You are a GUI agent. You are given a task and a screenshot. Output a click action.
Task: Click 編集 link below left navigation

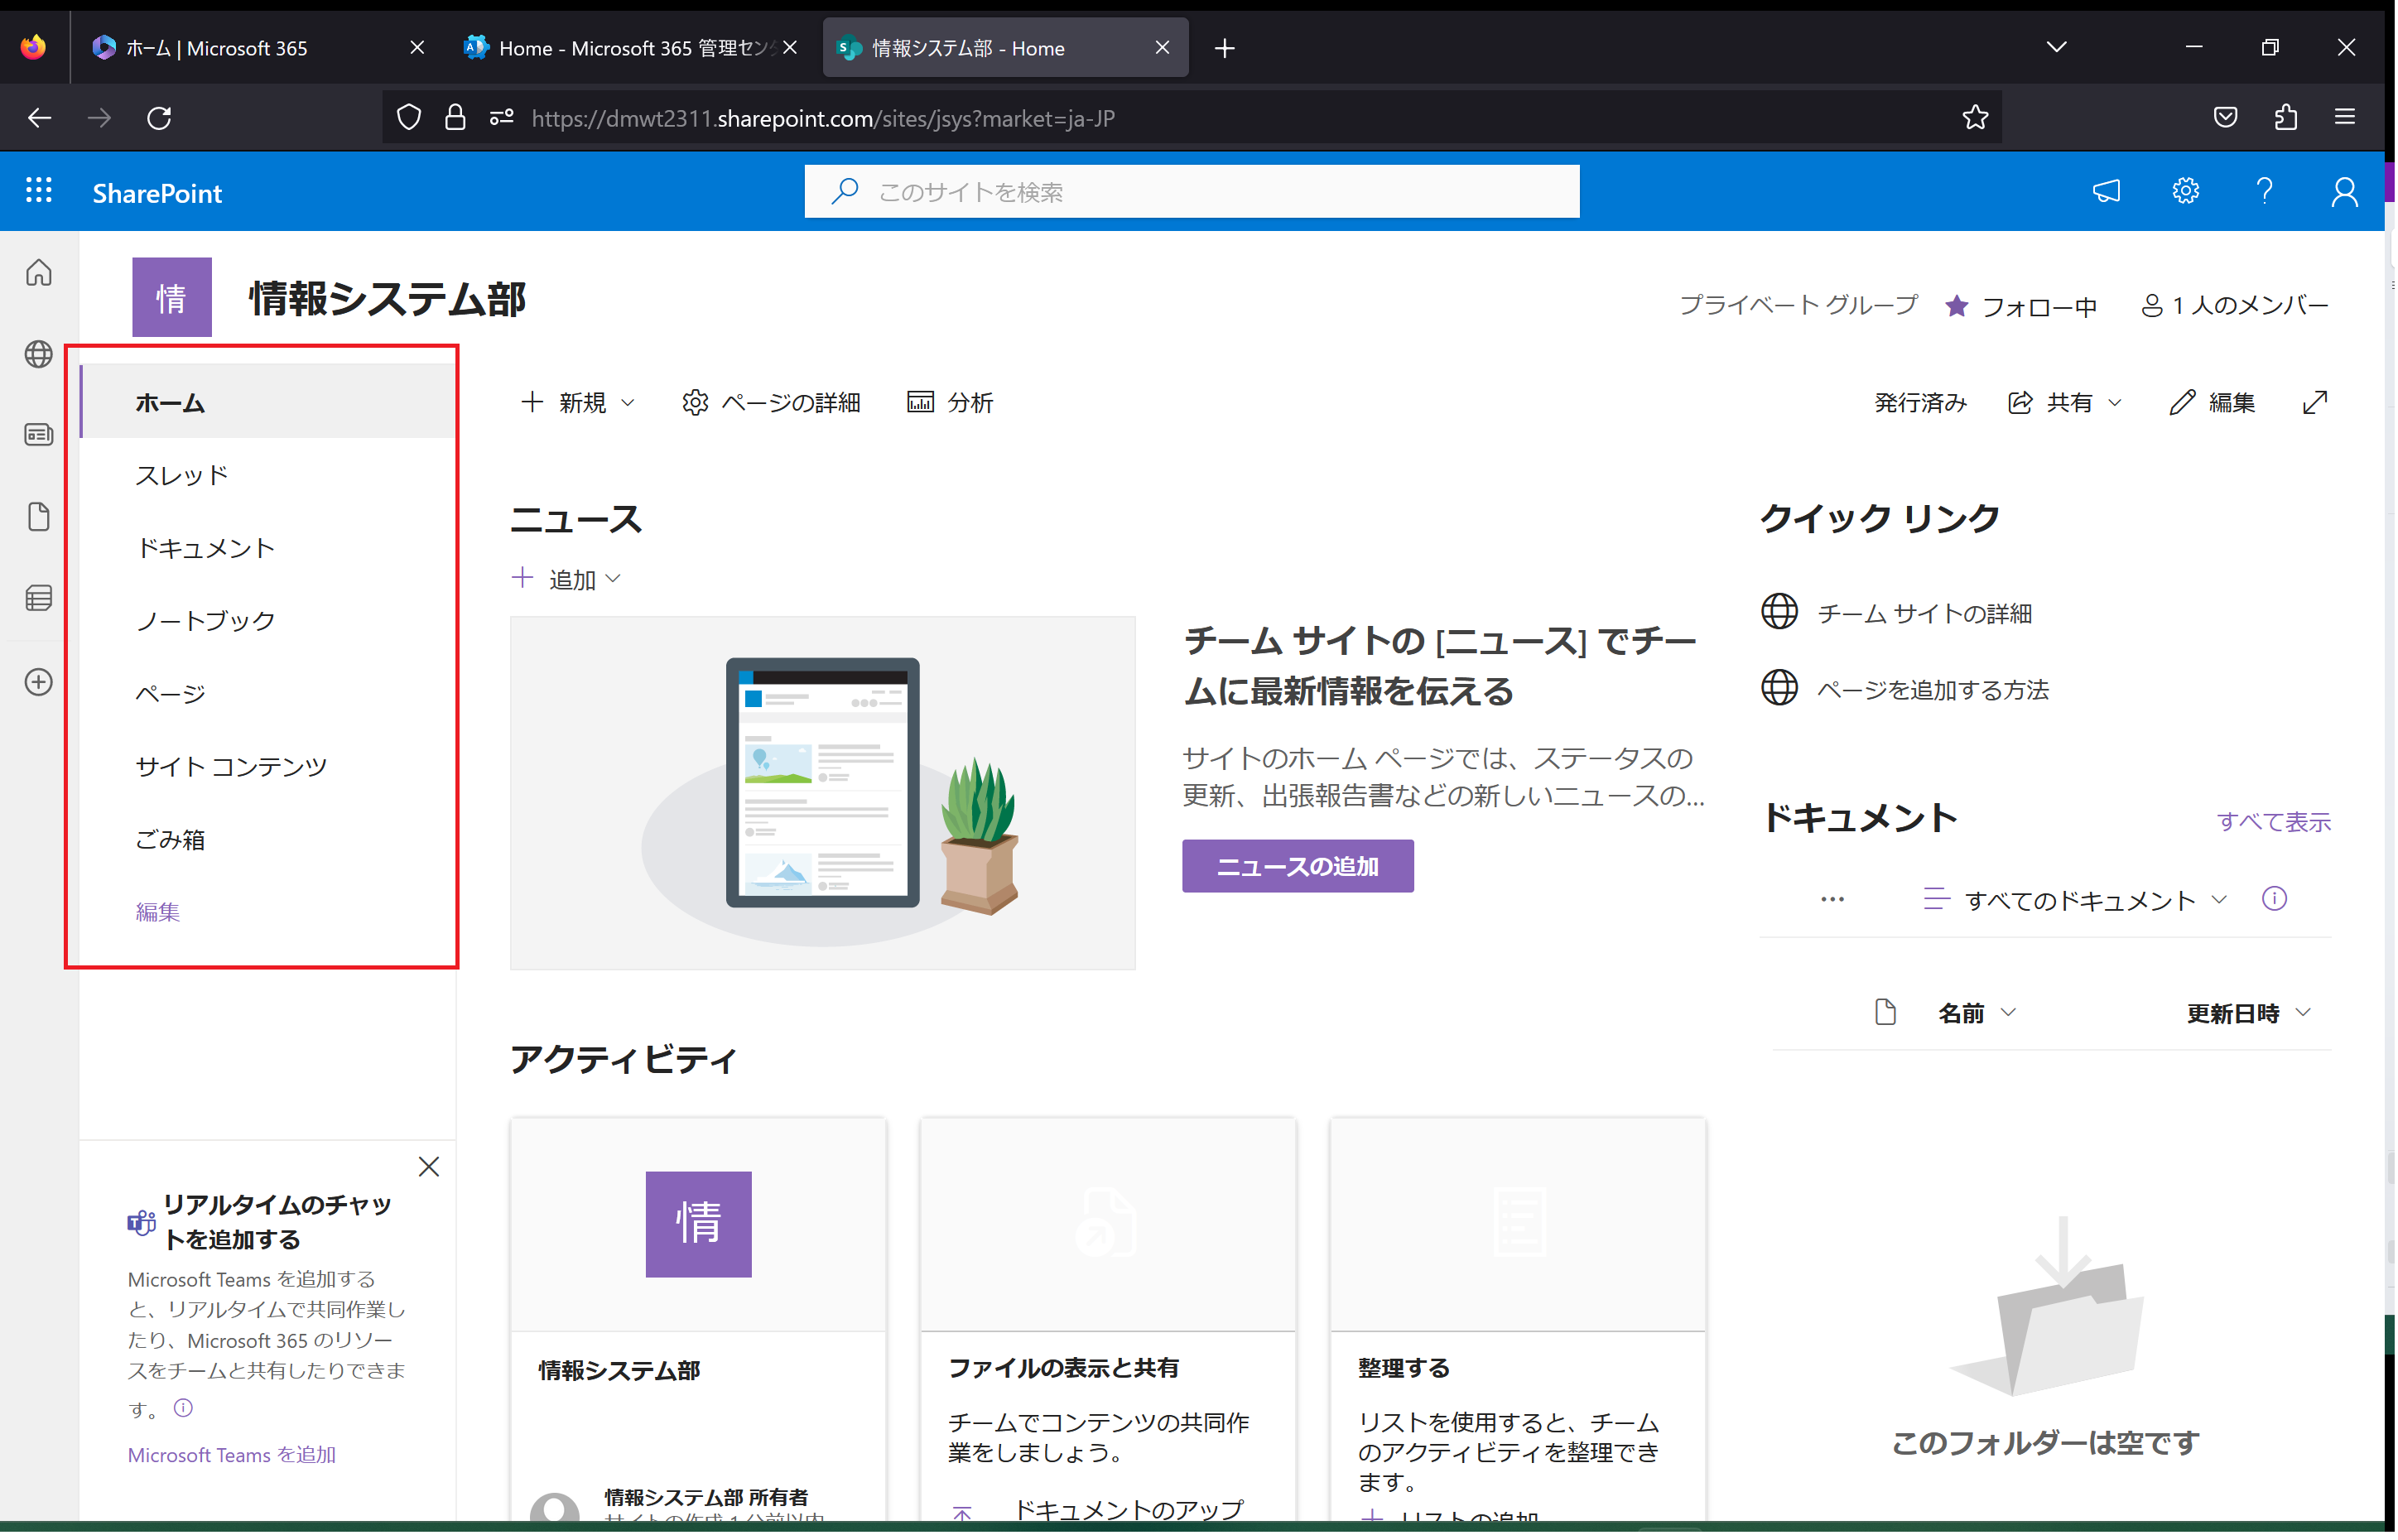(x=158, y=911)
